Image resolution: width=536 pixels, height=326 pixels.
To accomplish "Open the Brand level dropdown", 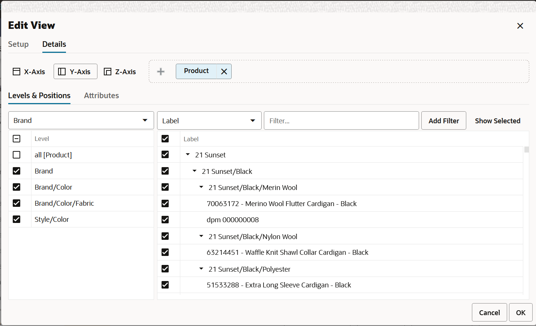I will pos(81,120).
